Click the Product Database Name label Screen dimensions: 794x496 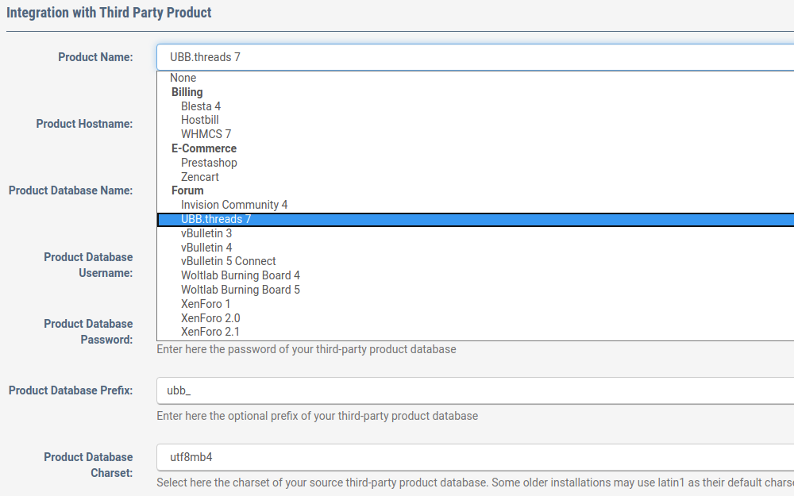tap(71, 190)
